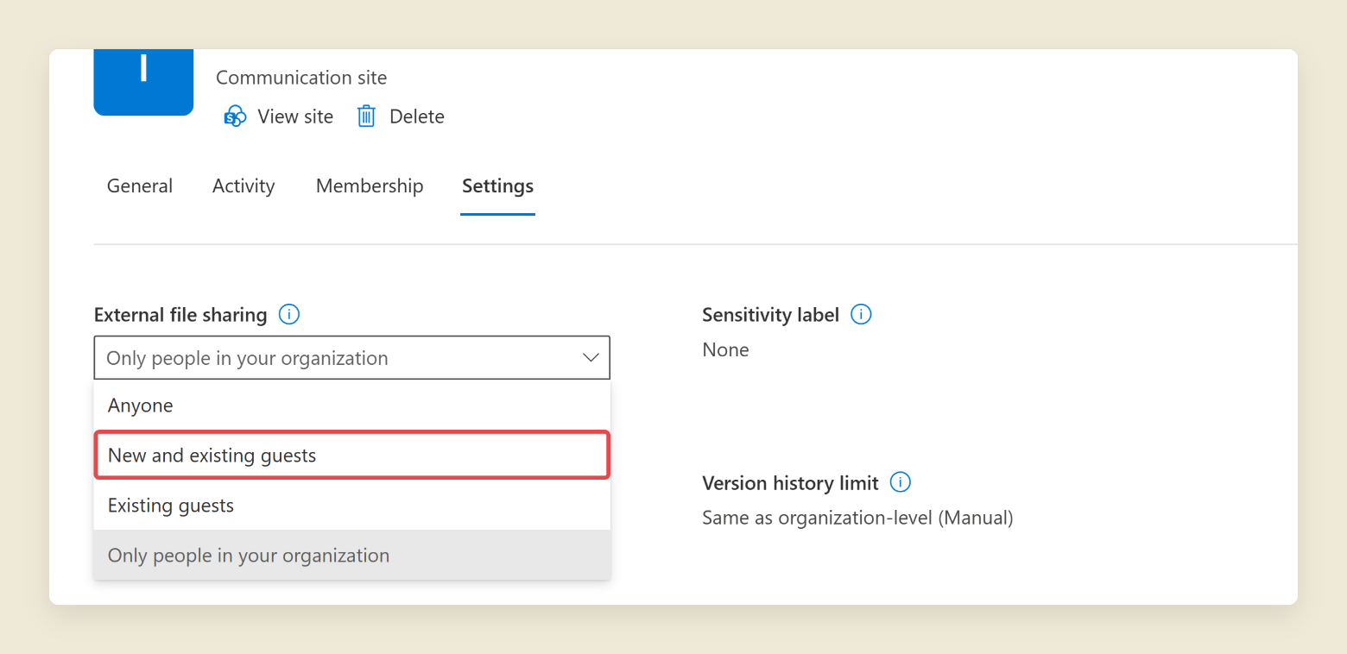Click the Delete button label

coord(417,116)
